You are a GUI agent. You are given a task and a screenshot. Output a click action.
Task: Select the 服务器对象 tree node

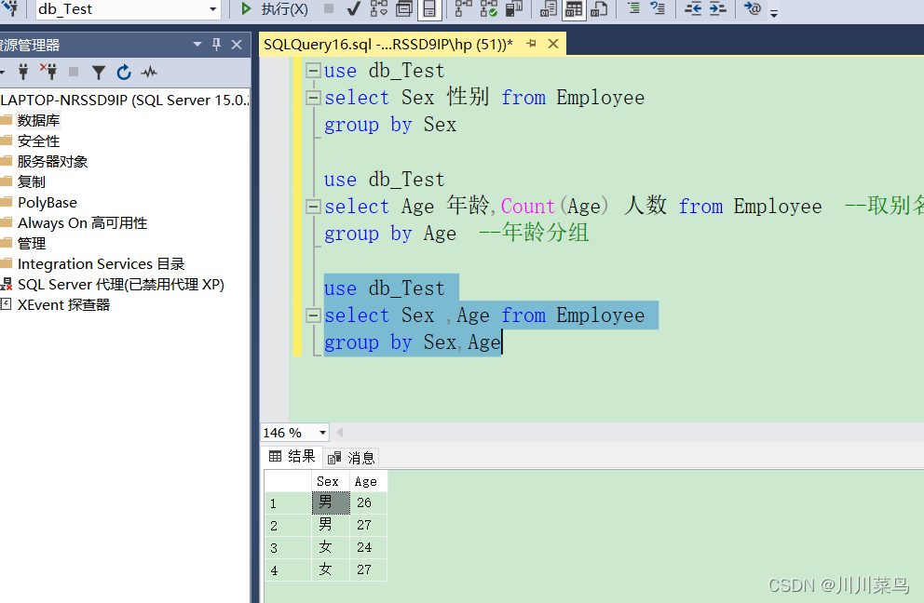coord(52,161)
